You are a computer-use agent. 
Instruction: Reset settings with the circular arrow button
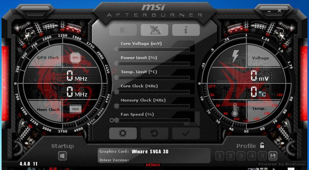154,133
